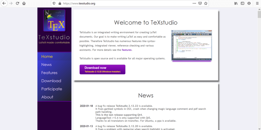The image size is (261, 130).
Task: Show site security padlock info
Action: (x=60, y=3)
